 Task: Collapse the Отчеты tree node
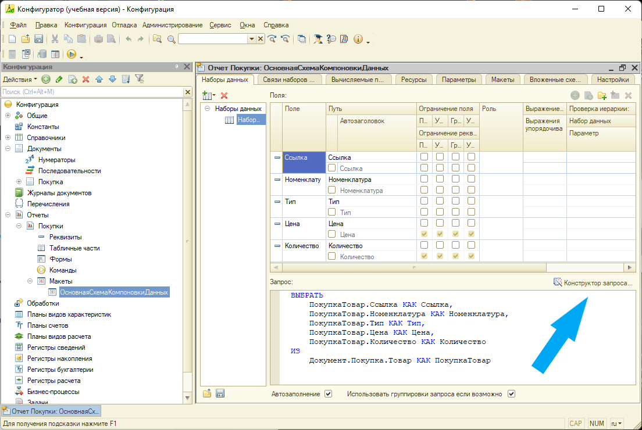pos(8,215)
